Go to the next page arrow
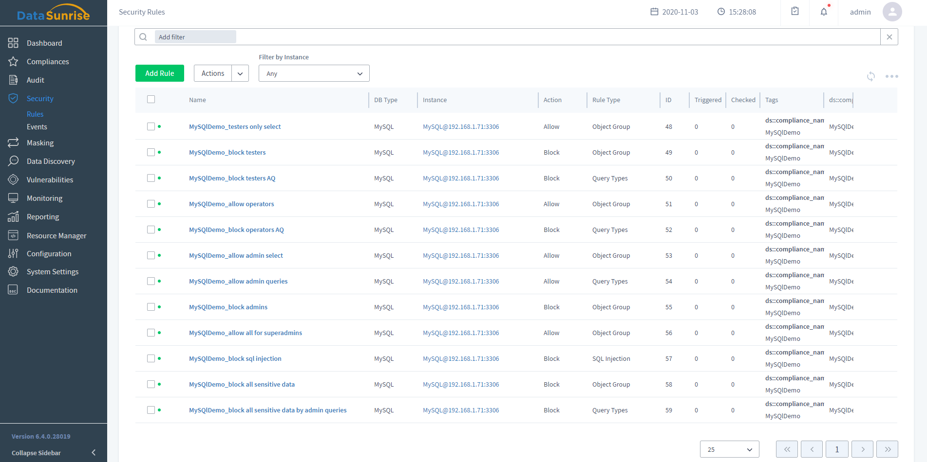The width and height of the screenshot is (927, 462). [862, 449]
